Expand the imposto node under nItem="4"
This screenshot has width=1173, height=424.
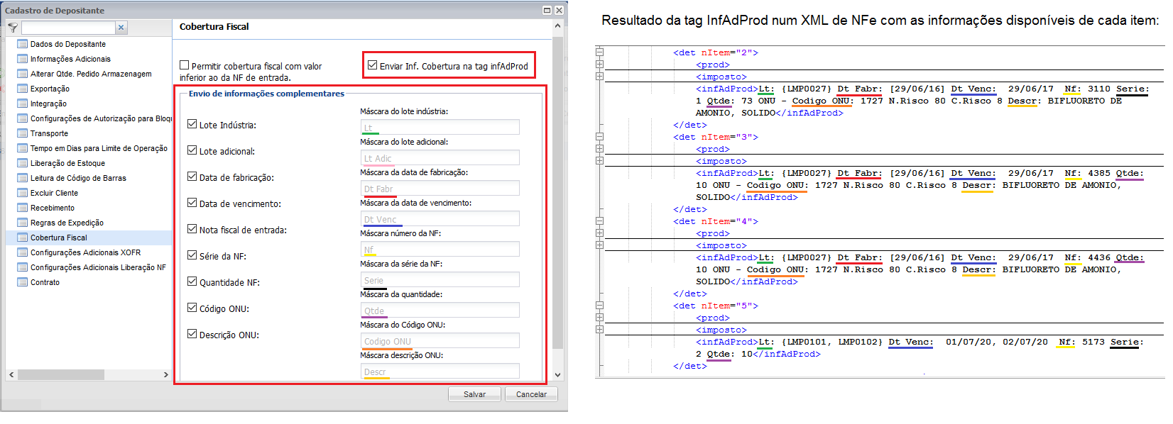pos(600,245)
